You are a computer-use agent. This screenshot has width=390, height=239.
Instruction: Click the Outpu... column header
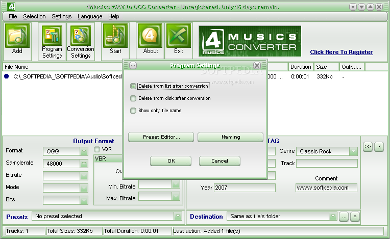352,67
